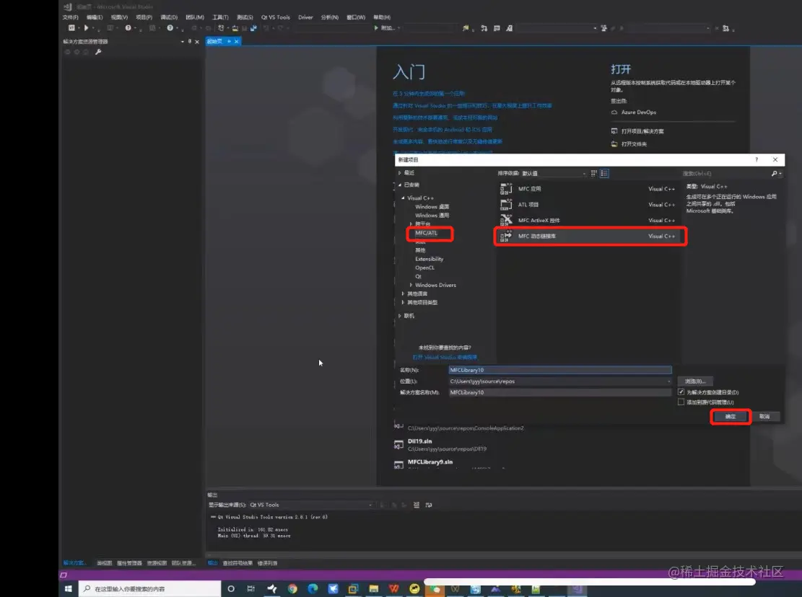Click the 确定 (OK) button
This screenshot has width=802, height=597.
point(731,417)
